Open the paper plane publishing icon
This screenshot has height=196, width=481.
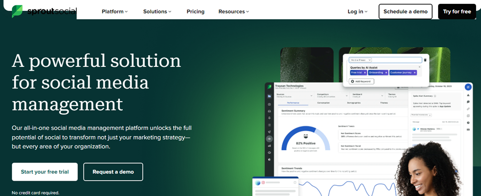point(269,132)
